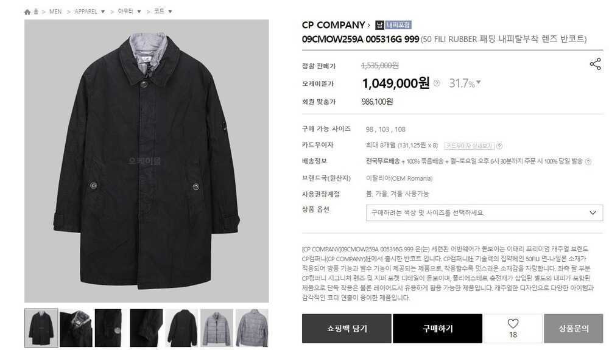The image size is (609, 350).
Task: Open the 코트 breadcrumb dropdown
Action: point(170,12)
